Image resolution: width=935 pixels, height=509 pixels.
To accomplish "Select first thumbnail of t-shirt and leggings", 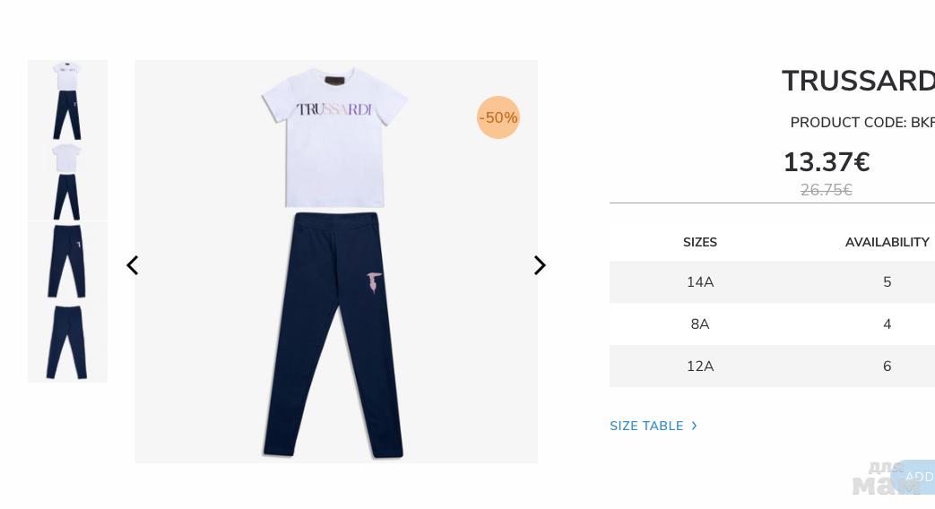I will tap(67, 100).
